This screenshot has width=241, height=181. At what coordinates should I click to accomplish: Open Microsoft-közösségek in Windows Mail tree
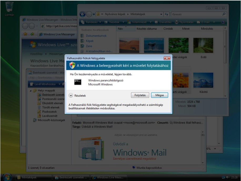(x=49, y=120)
